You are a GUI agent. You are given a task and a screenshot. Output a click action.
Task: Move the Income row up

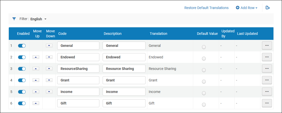pos(36,92)
